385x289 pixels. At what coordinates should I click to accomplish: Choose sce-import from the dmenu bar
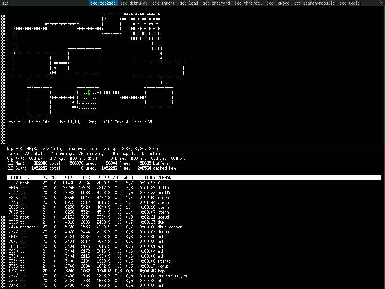click(x=164, y=3)
